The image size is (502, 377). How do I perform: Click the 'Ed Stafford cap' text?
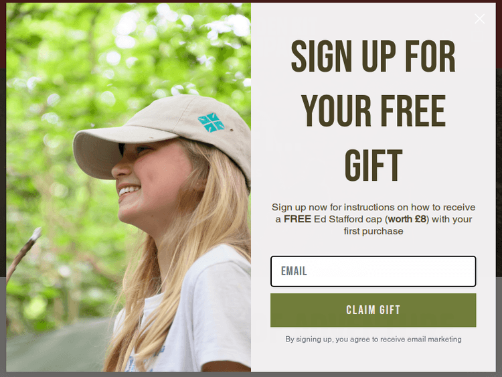348,219
